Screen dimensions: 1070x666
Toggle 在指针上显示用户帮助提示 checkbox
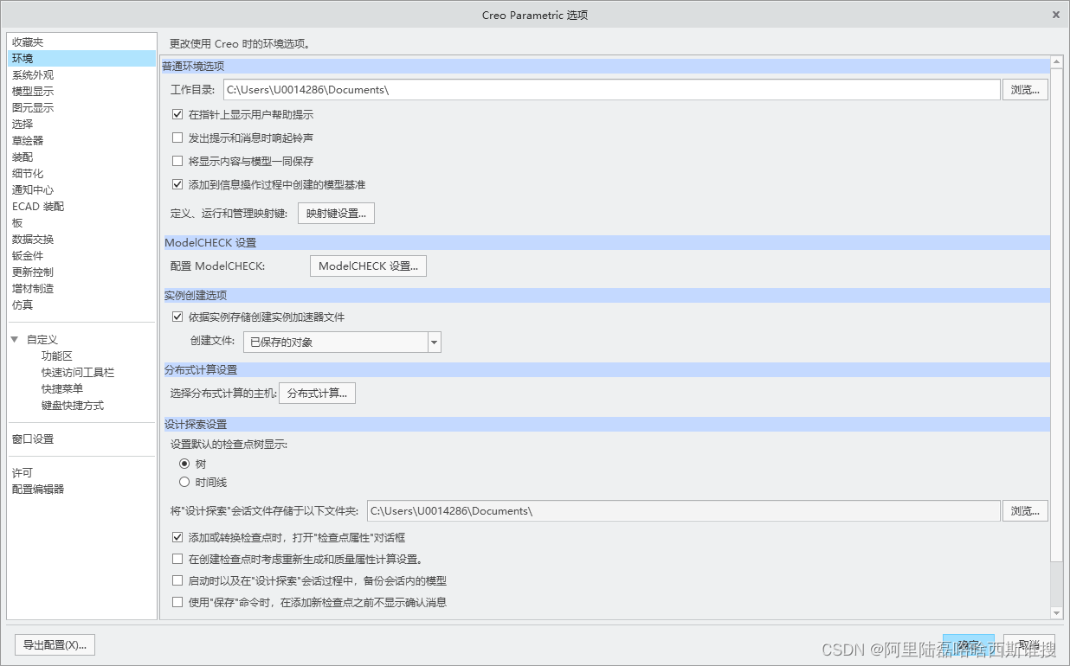tap(177, 114)
